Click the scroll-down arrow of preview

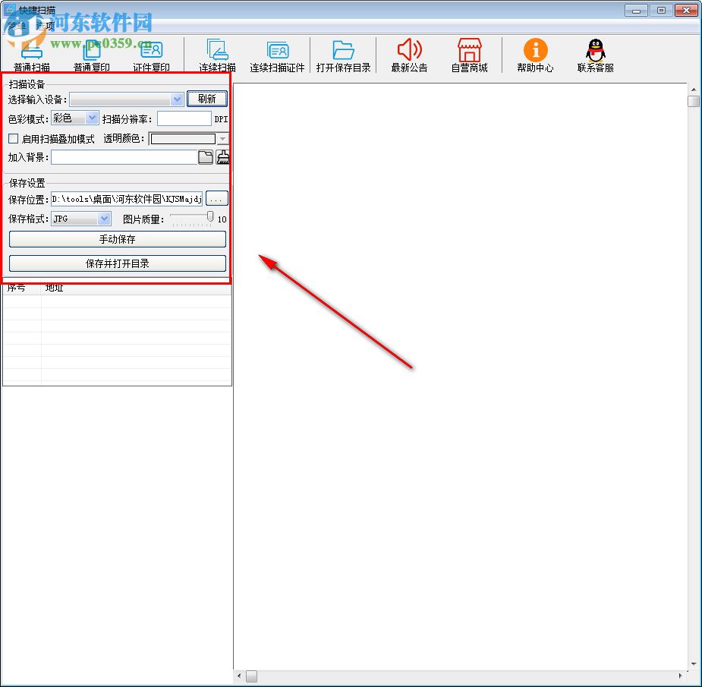pyautogui.click(x=694, y=664)
